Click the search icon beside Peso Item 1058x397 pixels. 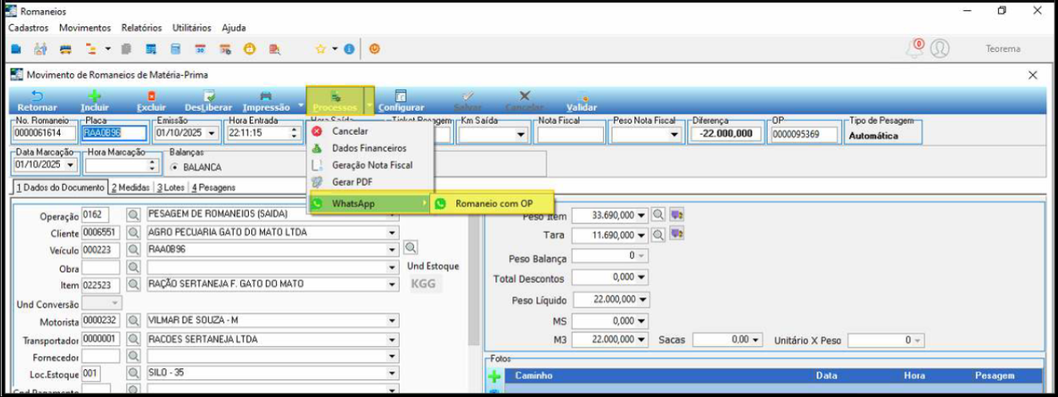(x=658, y=215)
